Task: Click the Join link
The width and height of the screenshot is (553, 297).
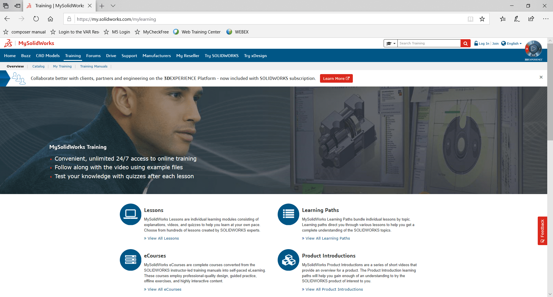Action: 495,44
